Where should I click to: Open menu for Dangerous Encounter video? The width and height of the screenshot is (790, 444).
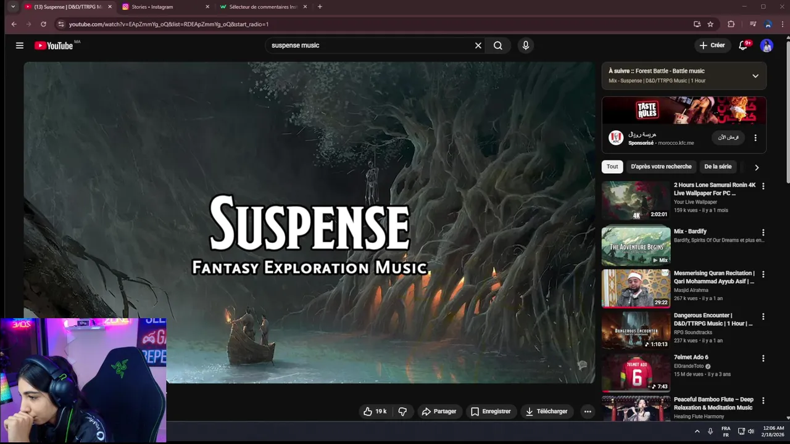pos(763,316)
